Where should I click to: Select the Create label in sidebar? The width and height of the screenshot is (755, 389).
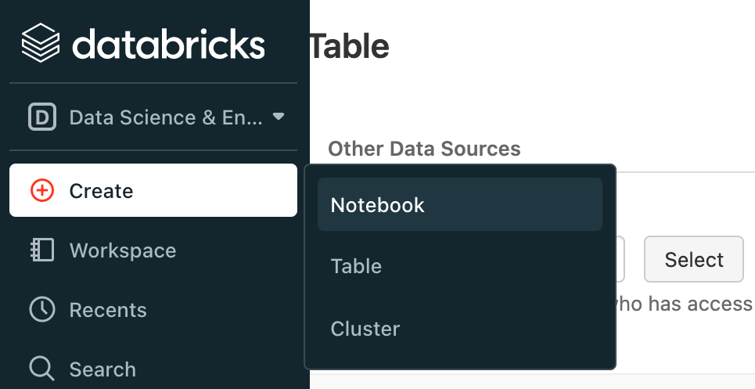point(101,191)
